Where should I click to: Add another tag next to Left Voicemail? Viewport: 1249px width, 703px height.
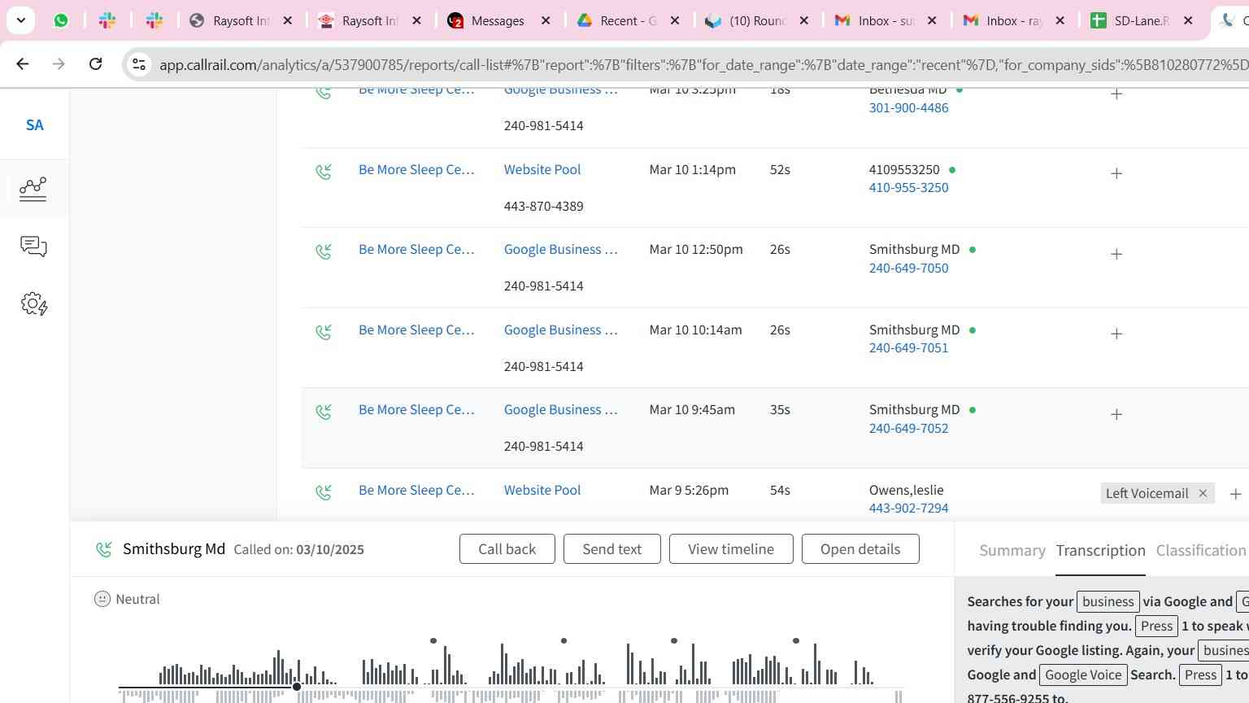1235,494
